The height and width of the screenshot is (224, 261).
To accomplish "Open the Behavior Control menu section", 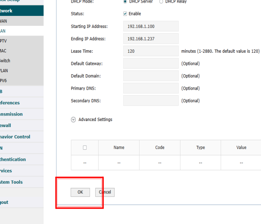I will coord(22,137).
